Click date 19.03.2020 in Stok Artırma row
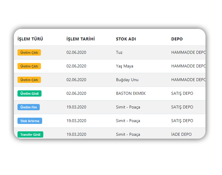 pos(76,121)
